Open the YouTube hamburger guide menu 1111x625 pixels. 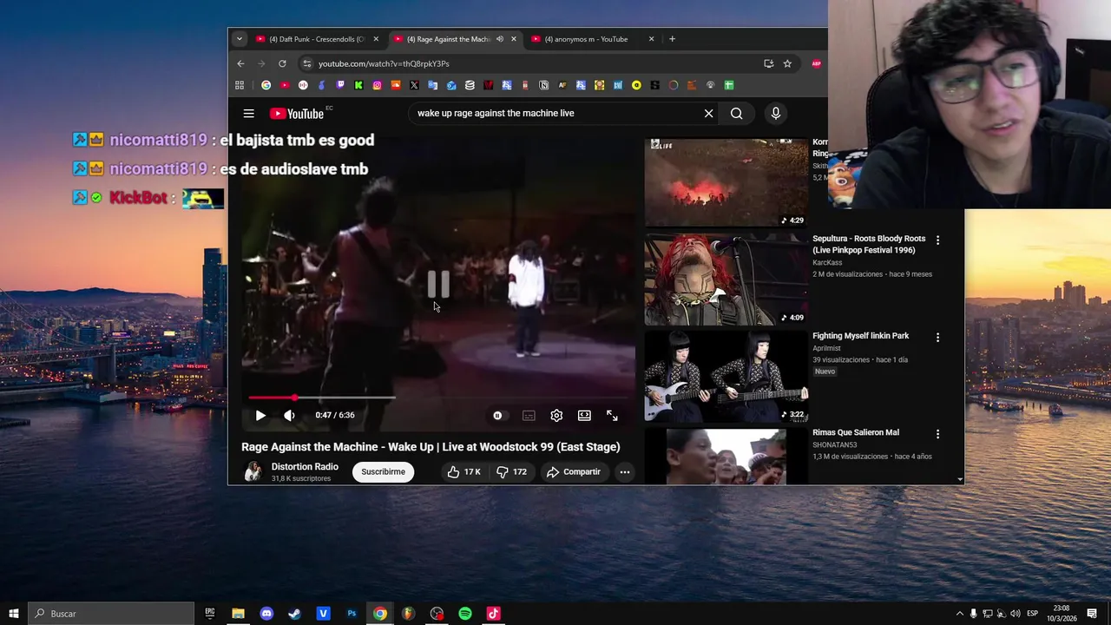coord(248,113)
